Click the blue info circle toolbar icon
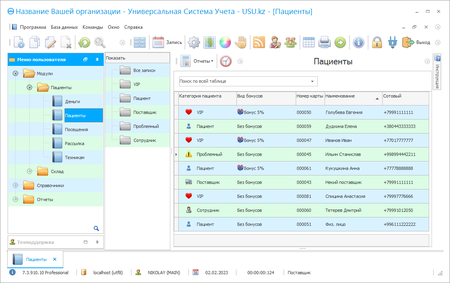Screen dimensions: 450x283 pos(358,42)
